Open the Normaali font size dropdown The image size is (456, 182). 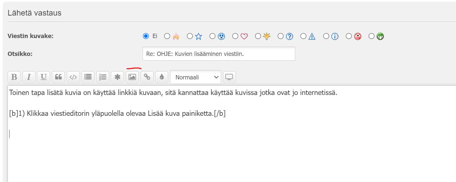pos(195,77)
